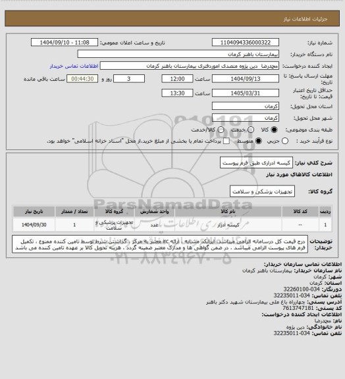Open the اطلاعات تماس خریدار link

74,66
